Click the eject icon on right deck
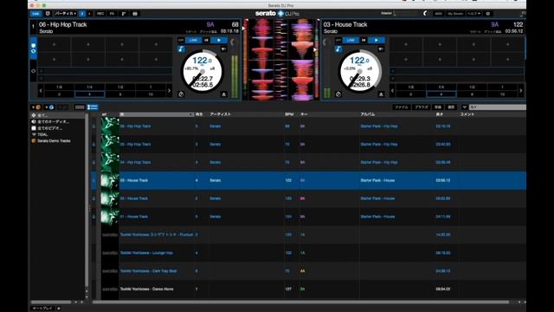 [381, 94]
